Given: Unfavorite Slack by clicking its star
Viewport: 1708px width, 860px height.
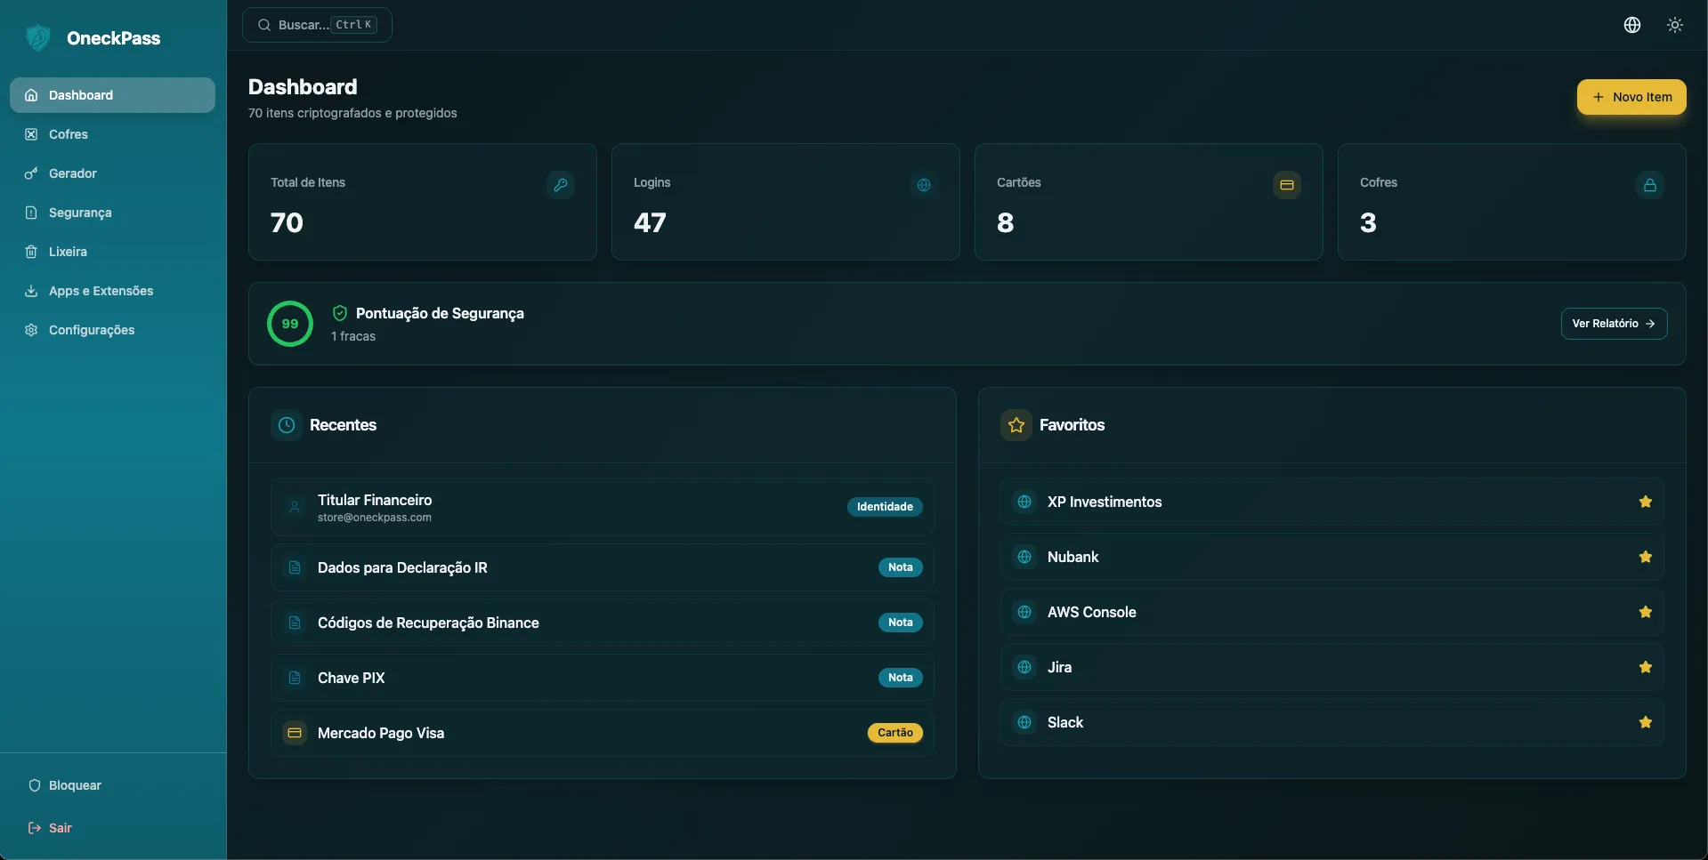Looking at the screenshot, I should pyautogui.click(x=1645, y=721).
